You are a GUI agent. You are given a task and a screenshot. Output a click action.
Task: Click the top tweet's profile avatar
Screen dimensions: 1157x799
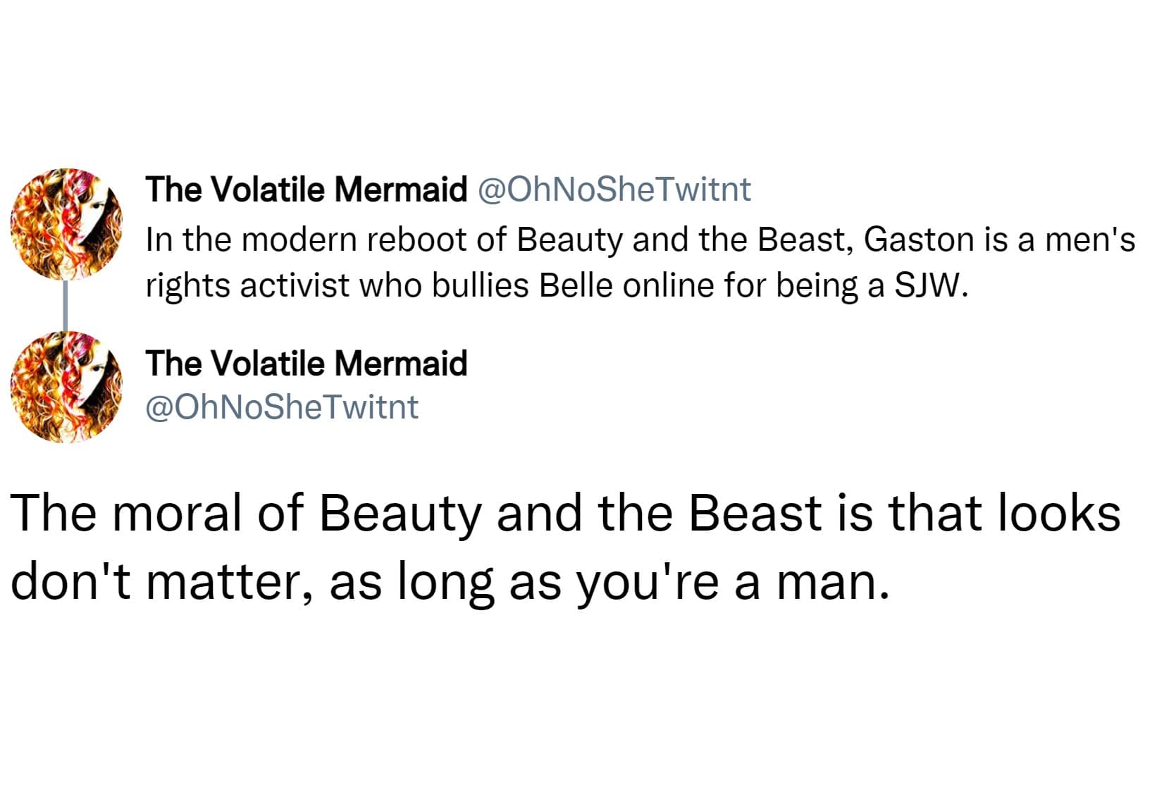[66, 224]
